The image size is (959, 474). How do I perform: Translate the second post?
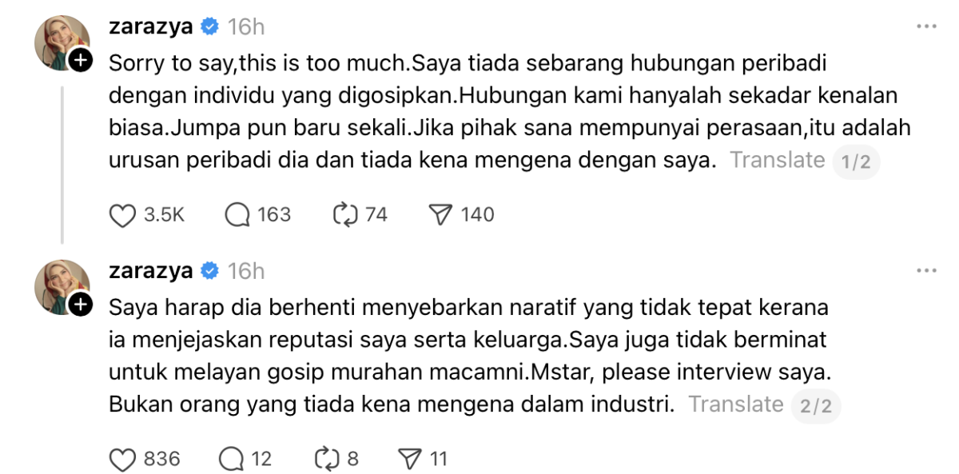(x=735, y=404)
